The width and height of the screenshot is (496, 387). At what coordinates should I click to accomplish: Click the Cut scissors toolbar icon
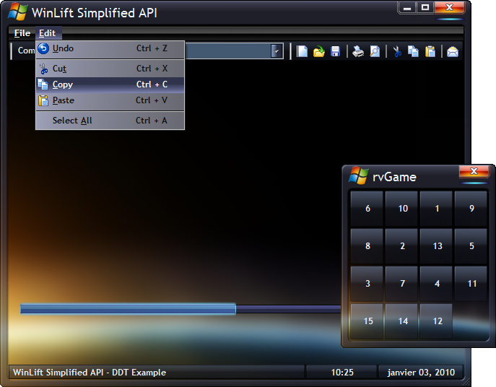tap(397, 51)
